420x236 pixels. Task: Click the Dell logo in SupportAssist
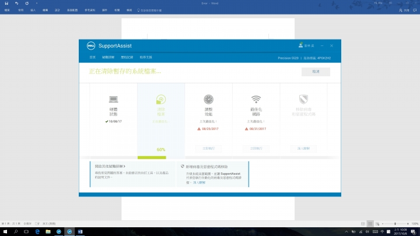(91, 46)
